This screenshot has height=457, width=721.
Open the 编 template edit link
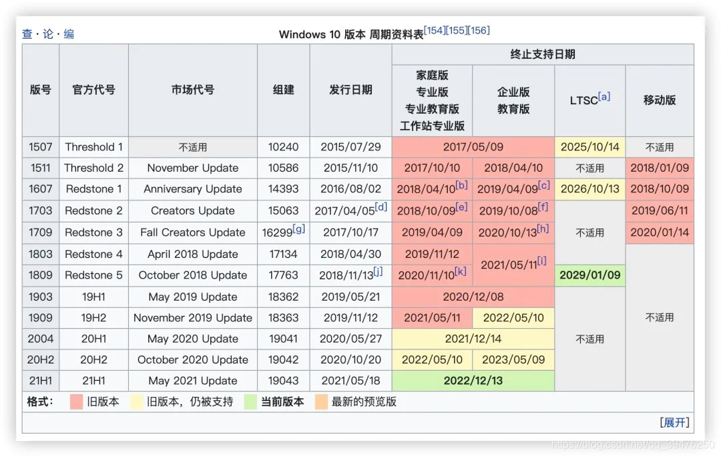click(x=69, y=34)
